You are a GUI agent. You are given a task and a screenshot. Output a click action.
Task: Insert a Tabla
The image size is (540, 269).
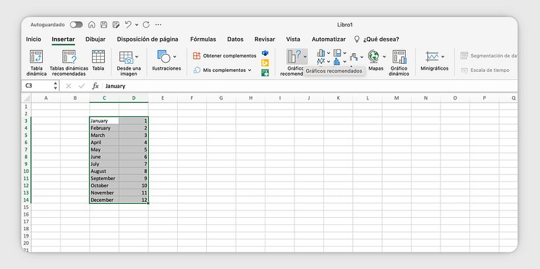click(98, 61)
